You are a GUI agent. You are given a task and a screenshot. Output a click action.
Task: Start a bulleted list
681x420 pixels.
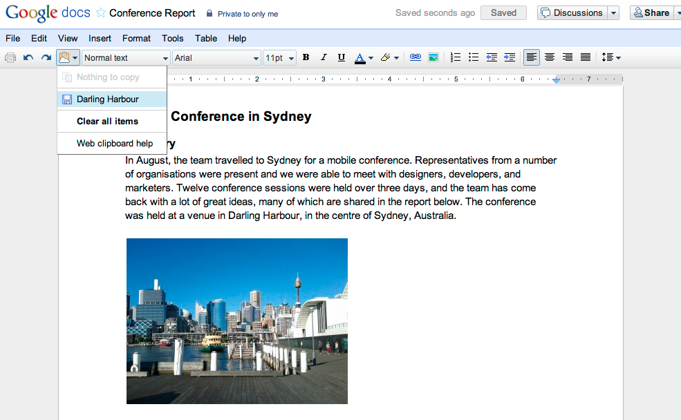pos(474,58)
